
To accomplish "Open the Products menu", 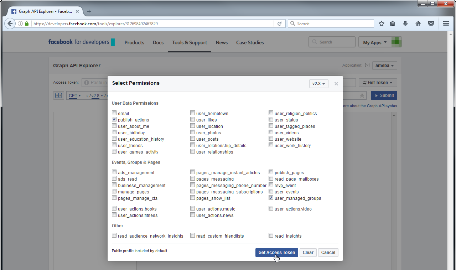I will (134, 42).
